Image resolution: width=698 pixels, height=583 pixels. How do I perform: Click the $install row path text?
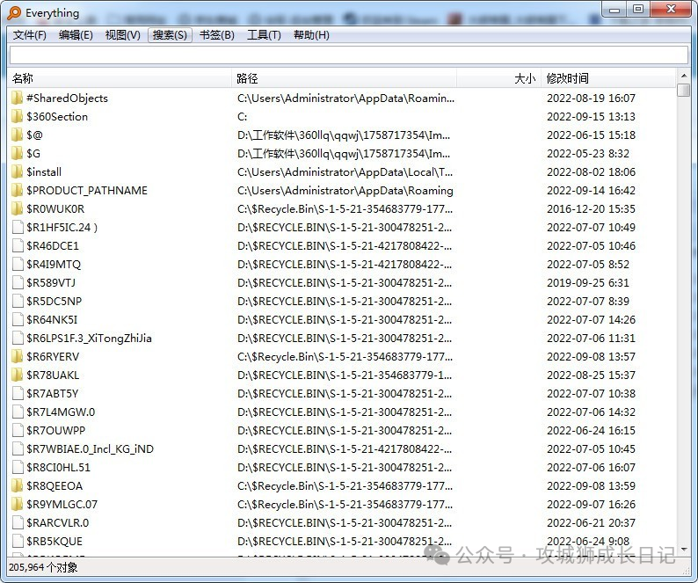345,172
